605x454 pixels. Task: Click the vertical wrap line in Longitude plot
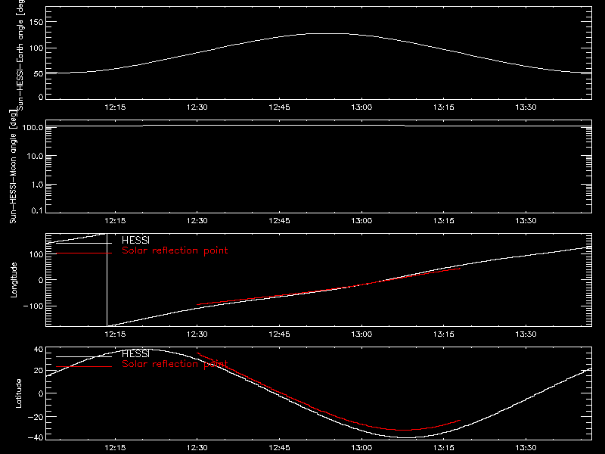[x=107, y=280]
